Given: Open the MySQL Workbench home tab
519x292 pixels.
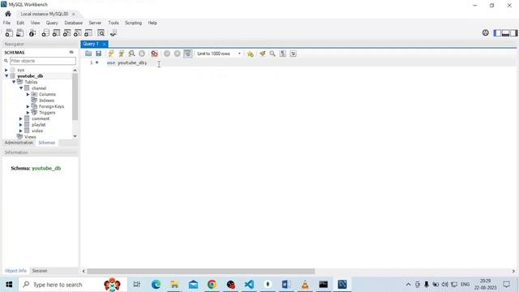Looking at the screenshot, I should pos(8,14).
